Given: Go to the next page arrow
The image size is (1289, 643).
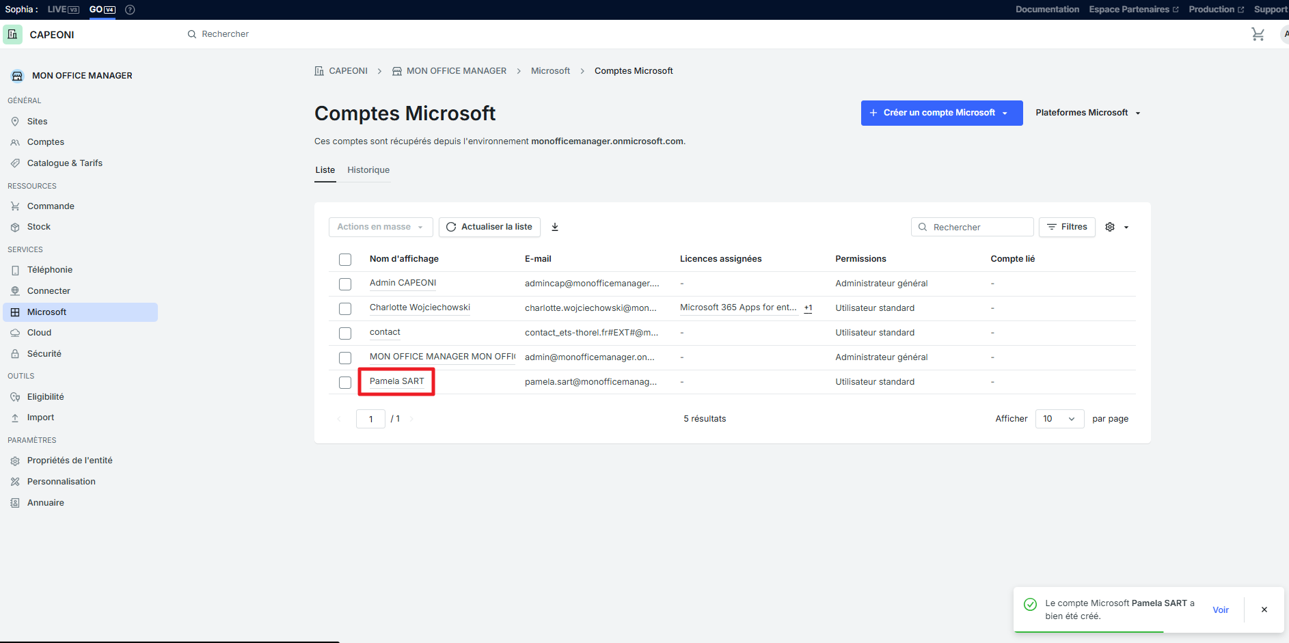Looking at the screenshot, I should point(411,419).
